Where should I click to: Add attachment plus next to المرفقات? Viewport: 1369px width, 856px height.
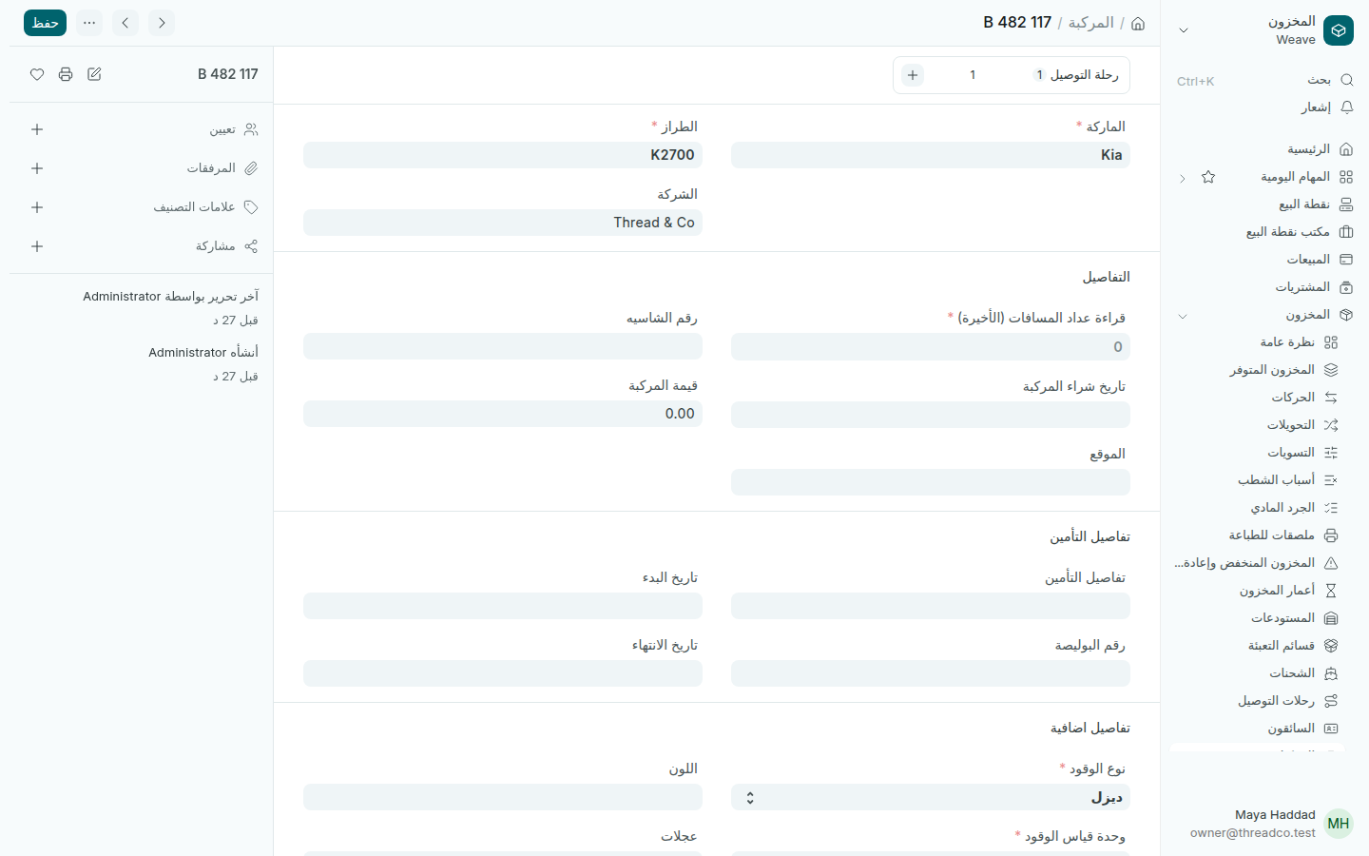(x=37, y=168)
